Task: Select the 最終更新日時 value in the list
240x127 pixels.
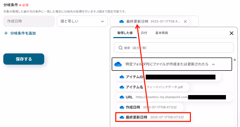Action: pos(153,117)
